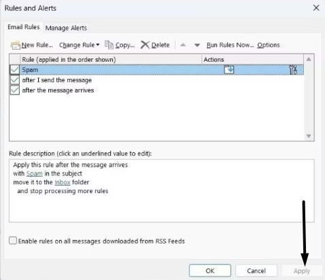This screenshot has height=280, width=325.
Task: Click the Copy rule pages icon
Action: 109,45
